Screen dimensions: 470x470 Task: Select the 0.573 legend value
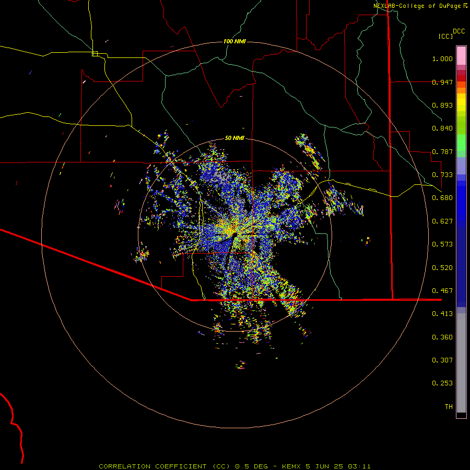coord(442,244)
